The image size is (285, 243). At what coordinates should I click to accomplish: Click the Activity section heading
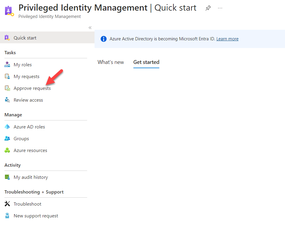[x=13, y=165]
